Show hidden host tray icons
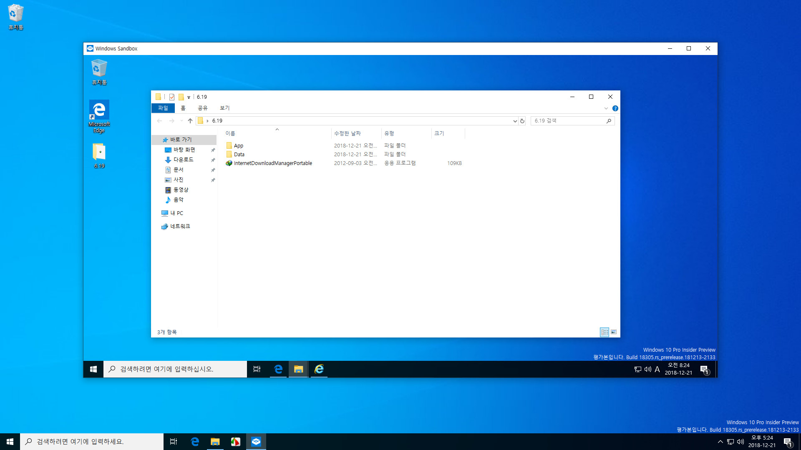Viewport: 801px width, 450px height. coord(720,442)
